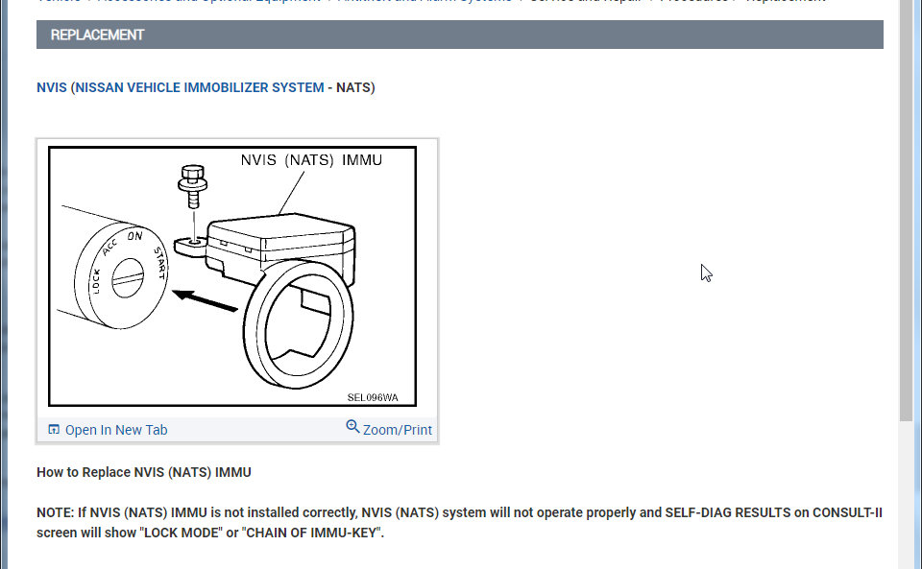Click the SEL096WA diagram code label
922x569 pixels.
click(x=373, y=397)
